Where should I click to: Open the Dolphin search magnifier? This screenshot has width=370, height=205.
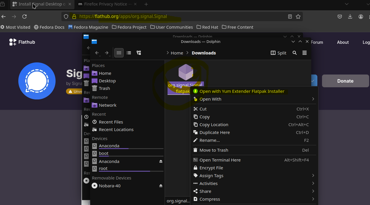click(295, 53)
